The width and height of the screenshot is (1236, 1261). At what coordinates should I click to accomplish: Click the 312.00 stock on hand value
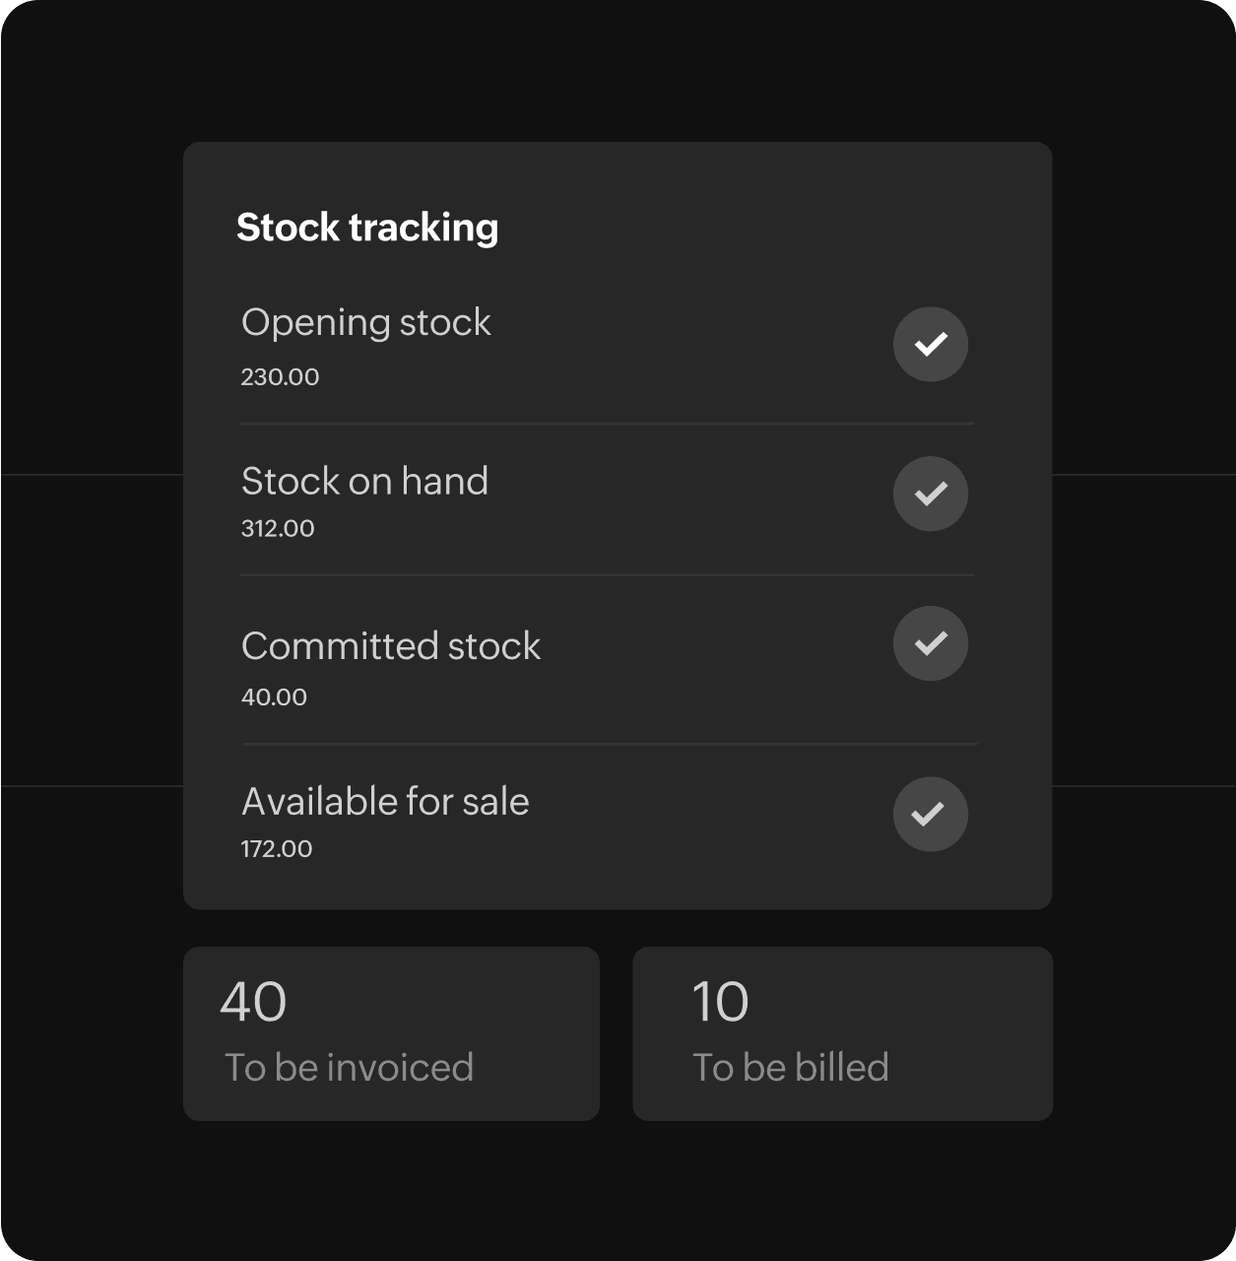click(278, 529)
